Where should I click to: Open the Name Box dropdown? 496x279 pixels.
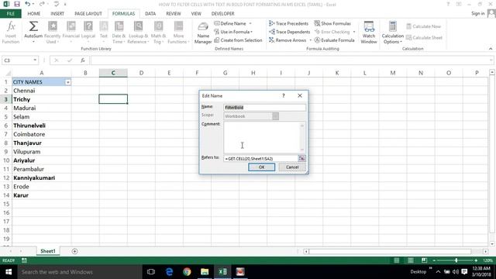(35, 60)
